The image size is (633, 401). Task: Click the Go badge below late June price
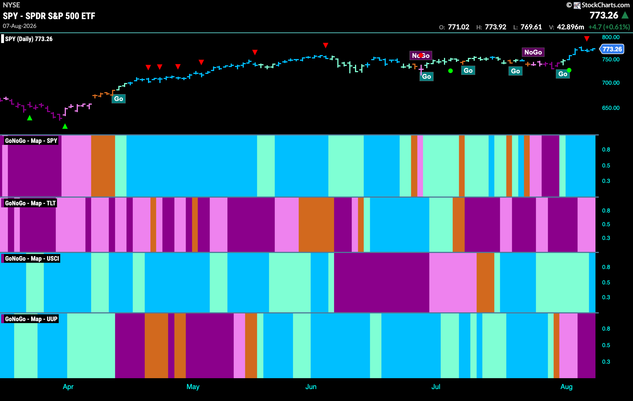click(427, 76)
